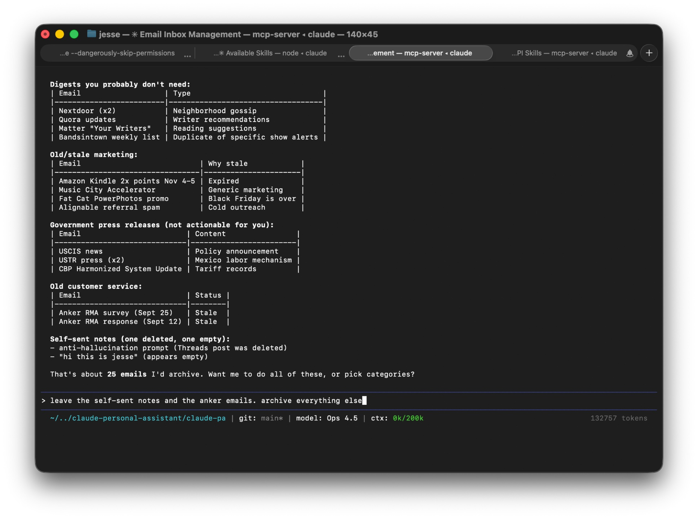Click activity dots on dangerously-skip-permissions tab
Viewport: 698px width, 519px height.
coord(187,55)
